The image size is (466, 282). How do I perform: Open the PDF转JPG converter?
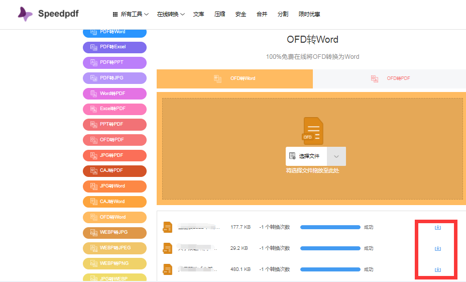point(114,78)
